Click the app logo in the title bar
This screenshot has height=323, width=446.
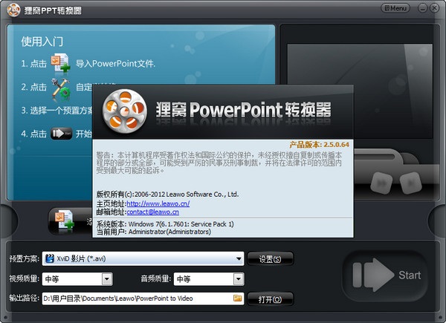point(13,10)
